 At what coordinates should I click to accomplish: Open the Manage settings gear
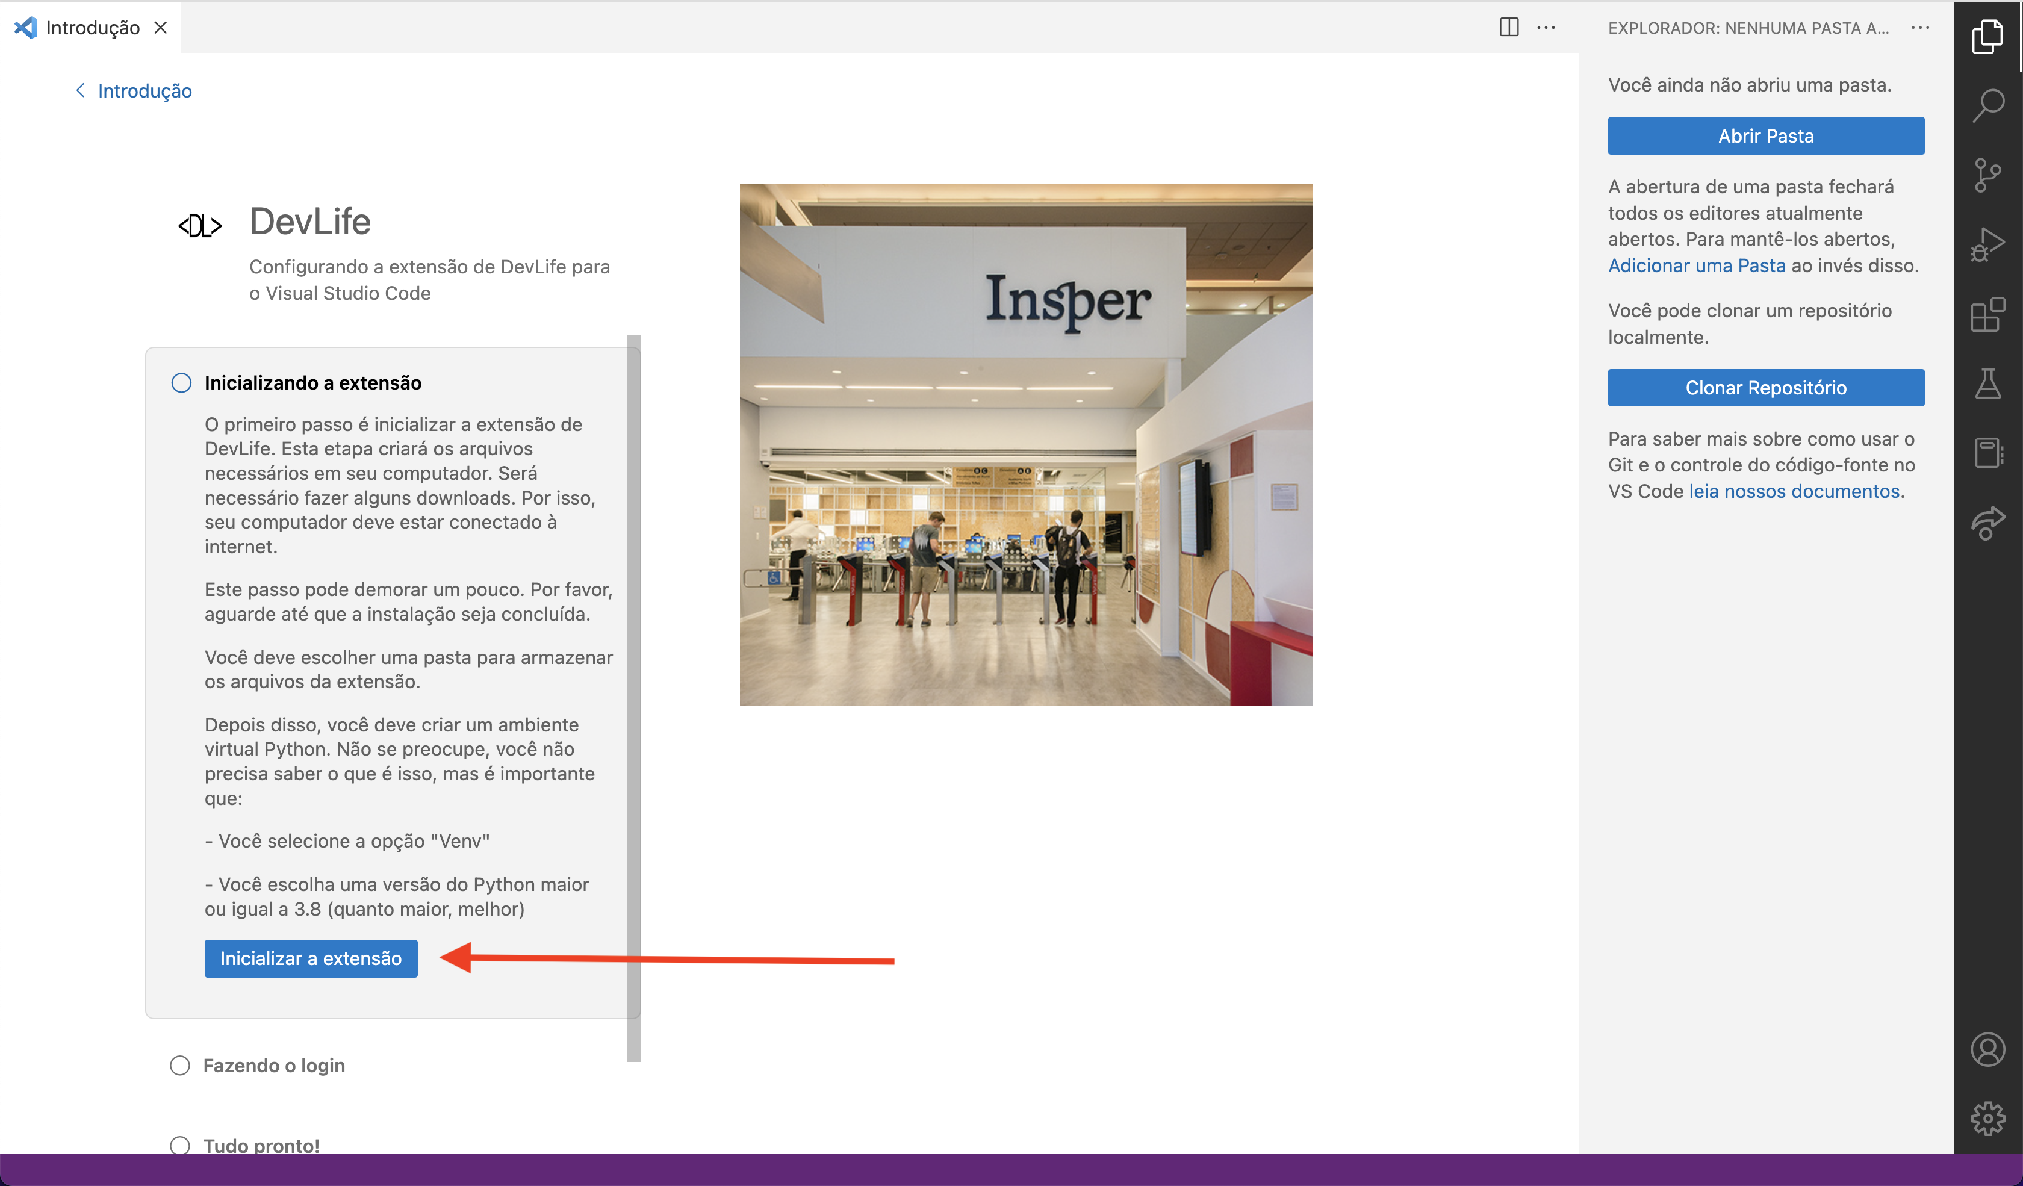[1989, 1118]
